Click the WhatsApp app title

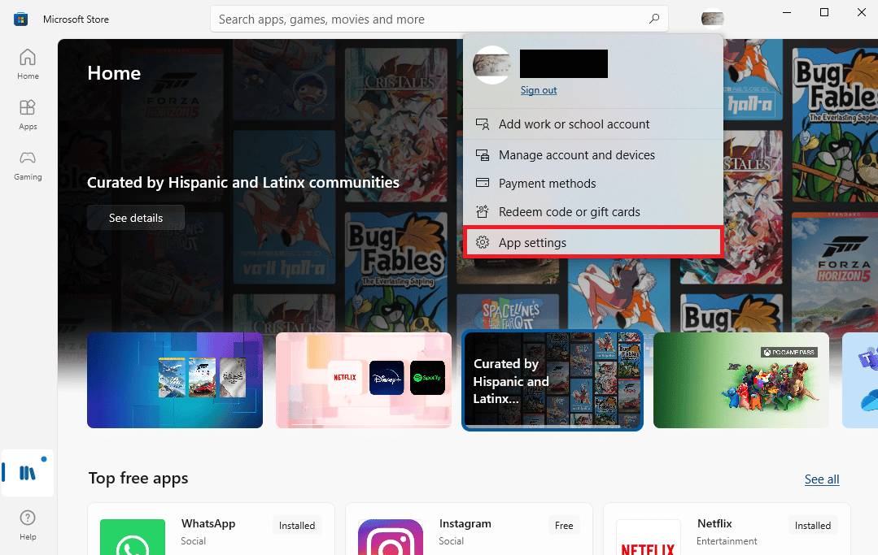[208, 523]
